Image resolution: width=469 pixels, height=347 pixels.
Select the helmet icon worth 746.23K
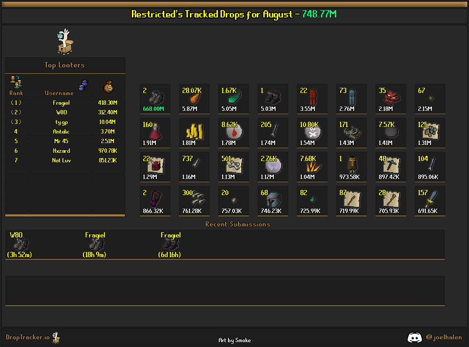pyautogui.click(x=274, y=199)
